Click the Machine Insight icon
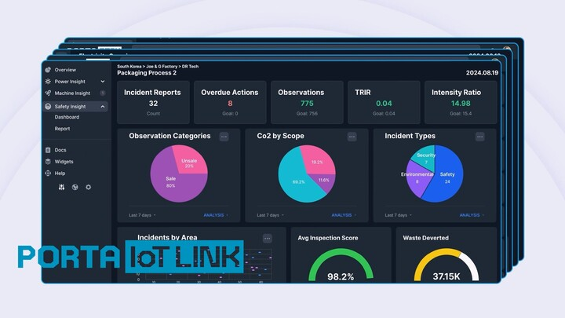The image size is (565, 318). click(48, 93)
